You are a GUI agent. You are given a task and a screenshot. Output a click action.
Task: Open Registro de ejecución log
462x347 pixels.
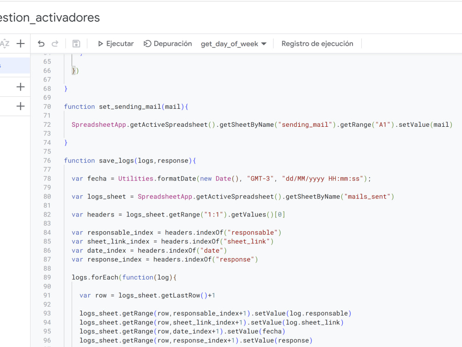coord(317,43)
